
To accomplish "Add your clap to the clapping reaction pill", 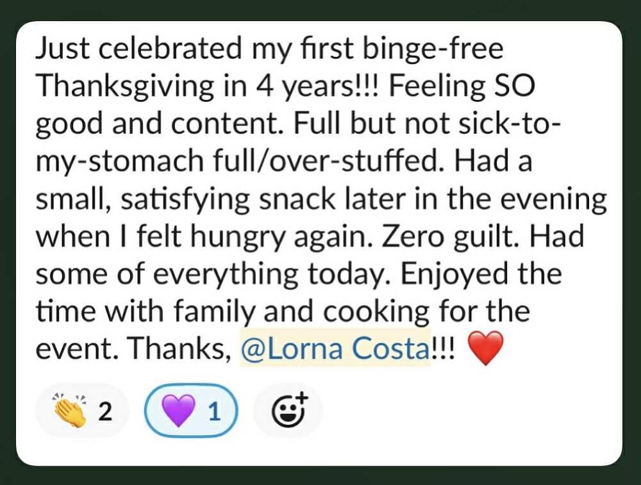I will [x=83, y=411].
